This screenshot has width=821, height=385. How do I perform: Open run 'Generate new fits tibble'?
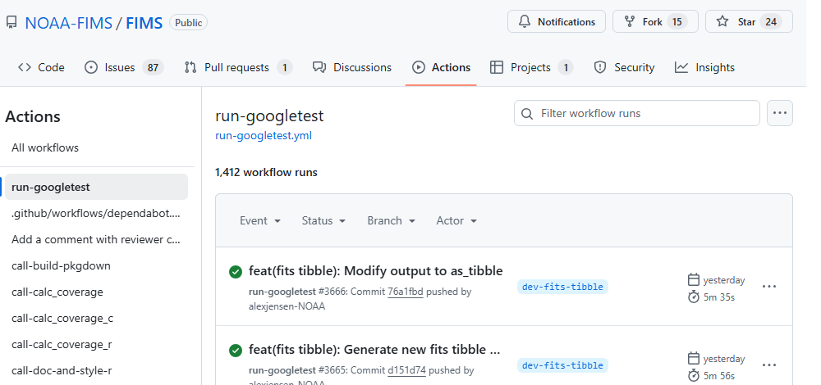[374, 350]
